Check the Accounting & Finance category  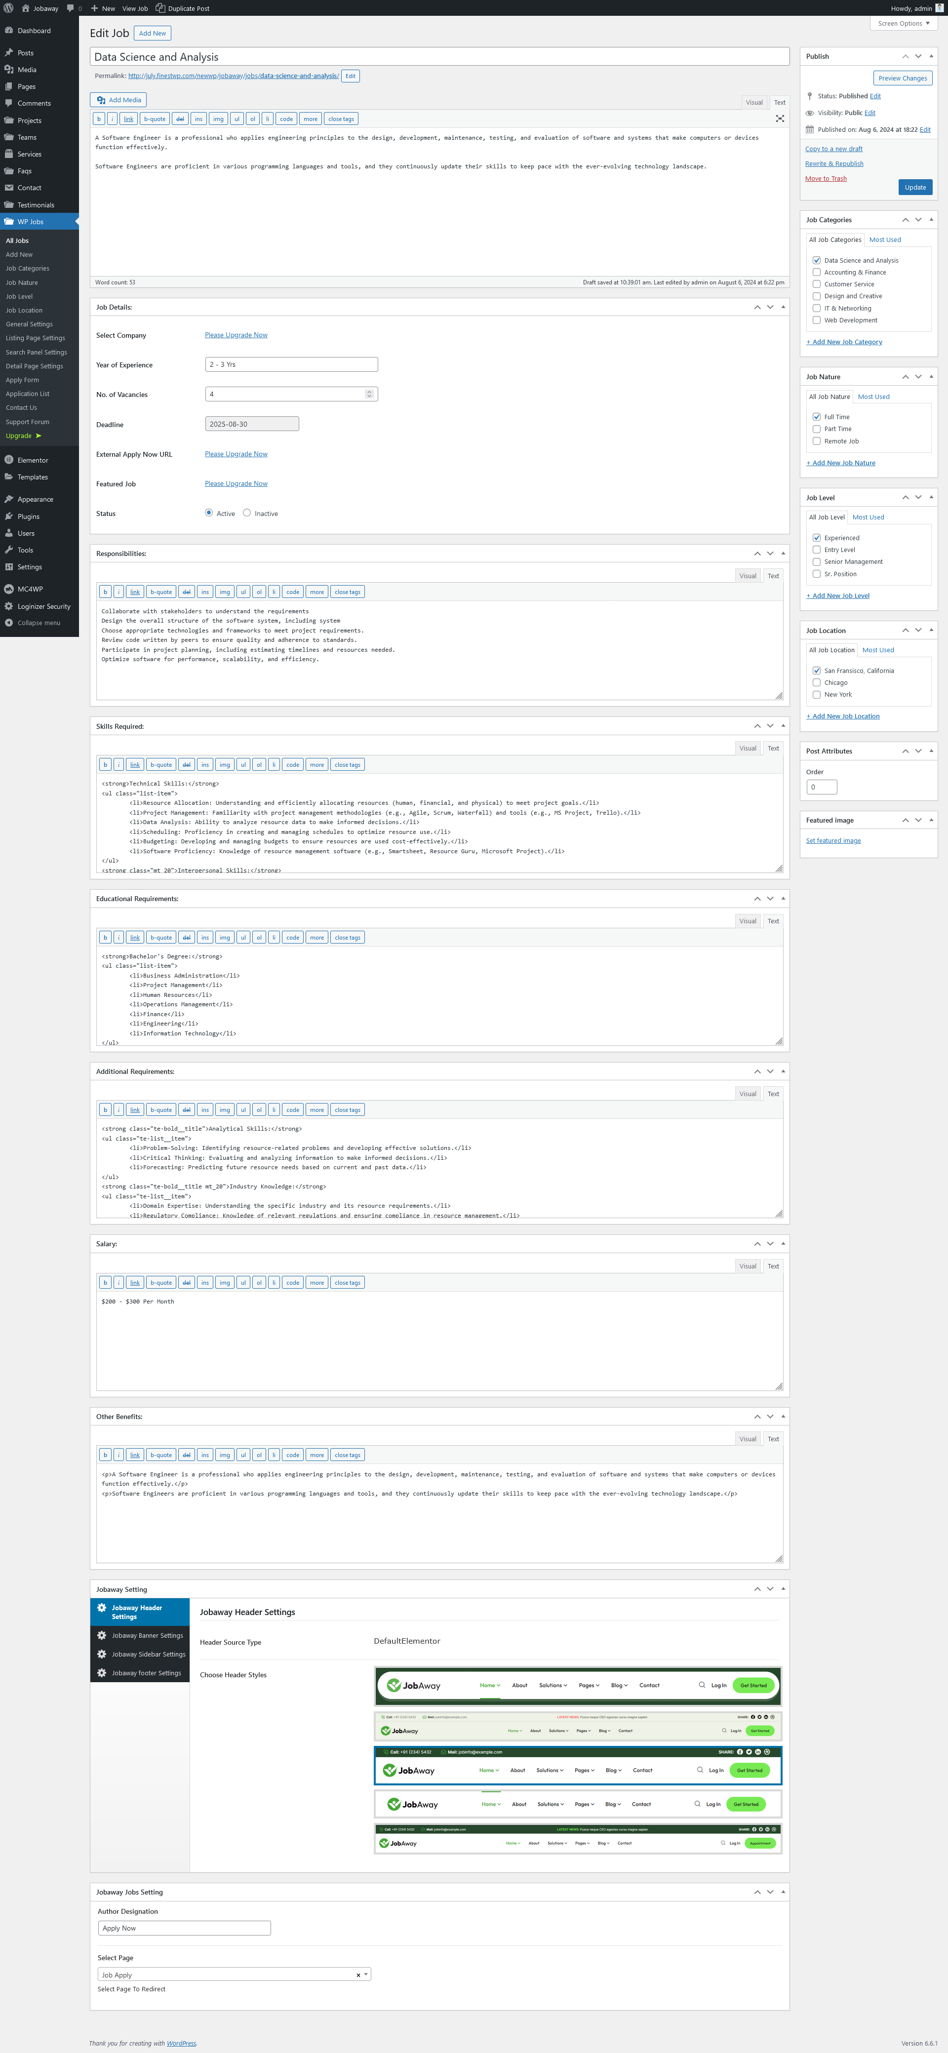(817, 273)
